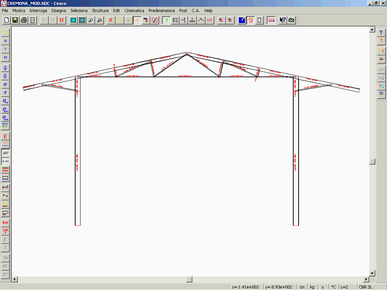Toggle the 123 numbering display button
Screen dimensions: 387x290
point(5,153)
